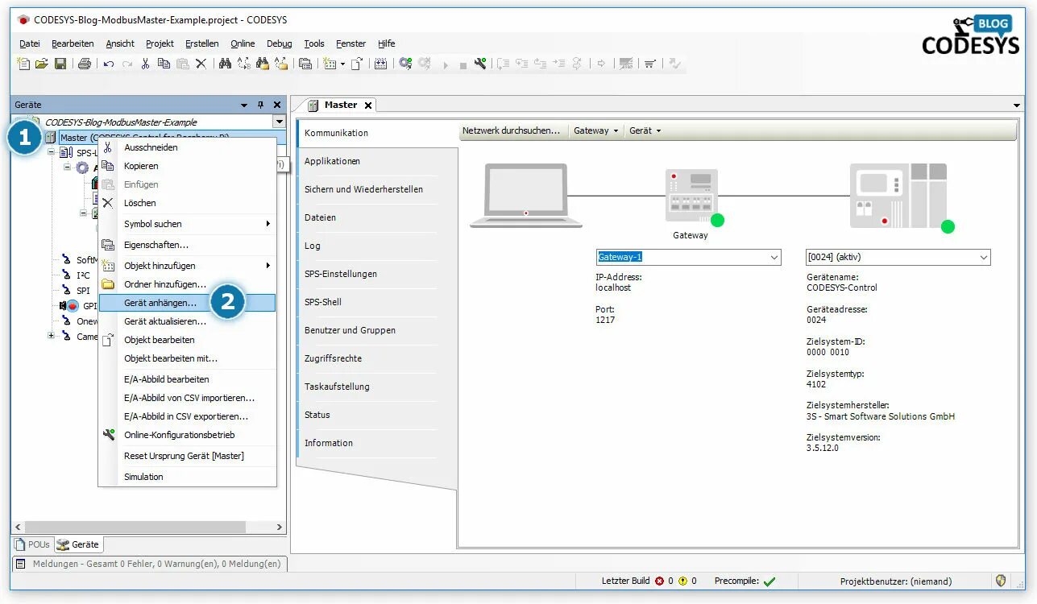This screenshot has width=1037, height=604.
Task: Collapse the Application tree node
Action: click(68, 168)
